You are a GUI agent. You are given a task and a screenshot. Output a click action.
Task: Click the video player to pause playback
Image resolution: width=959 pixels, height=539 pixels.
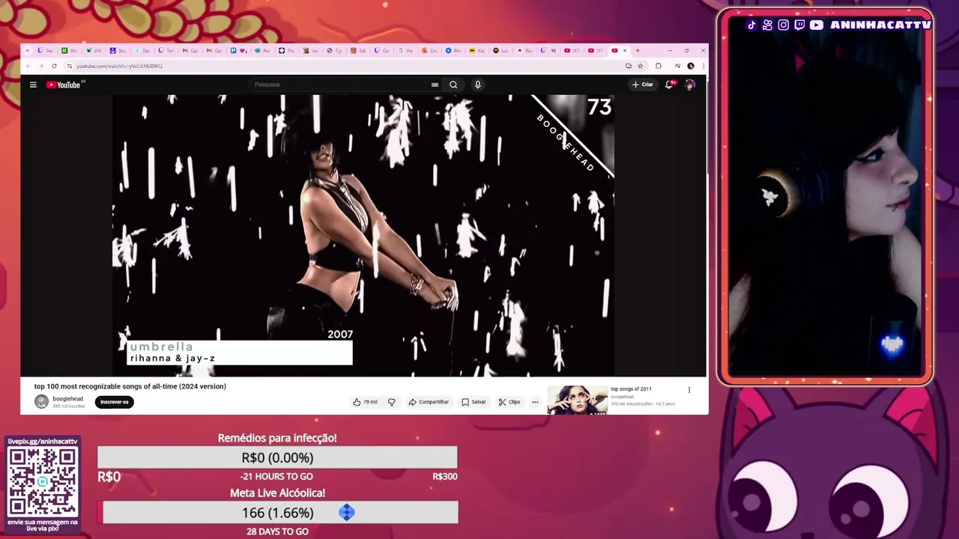[363, 235]
